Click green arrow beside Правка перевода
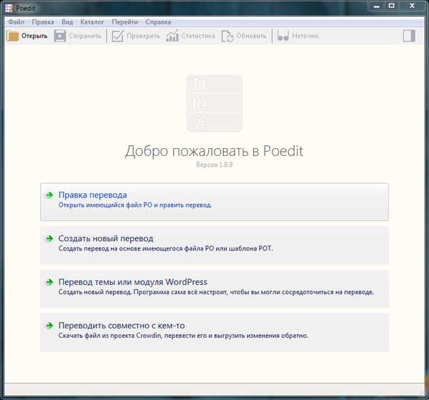 49,195
